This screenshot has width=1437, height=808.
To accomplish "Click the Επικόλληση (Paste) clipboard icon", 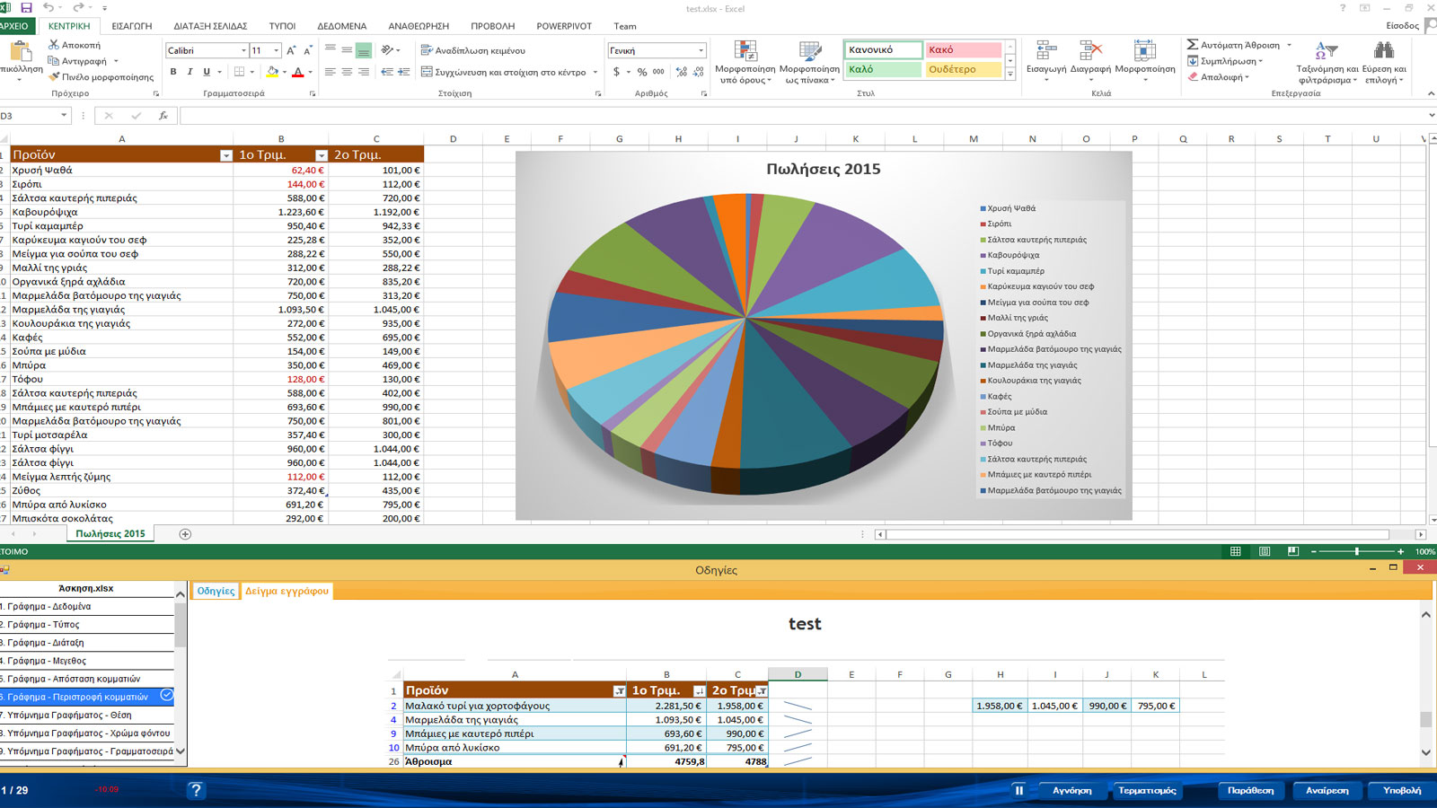I will tap(21, 52).
